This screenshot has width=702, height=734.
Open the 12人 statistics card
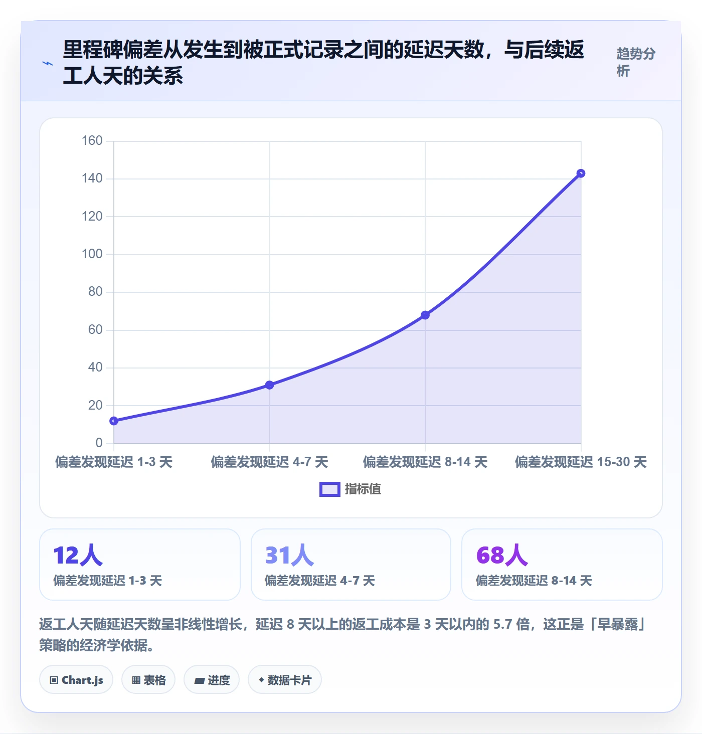pos(140,565)
